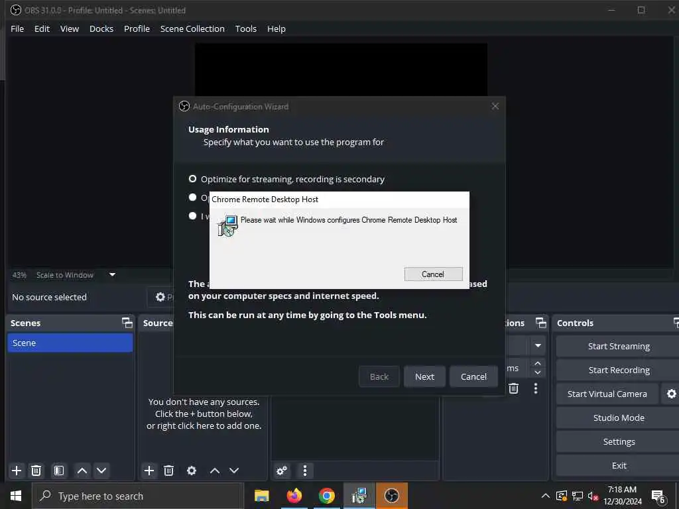Select the second usage radio option
Viewport: 679px width, 509px height.
pyautogui.click(x=193, y=198)
